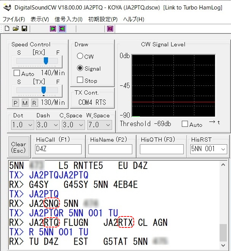Click the New file toolbar icon
Viewport: 231px width, 251px height.
click(7, 28)
